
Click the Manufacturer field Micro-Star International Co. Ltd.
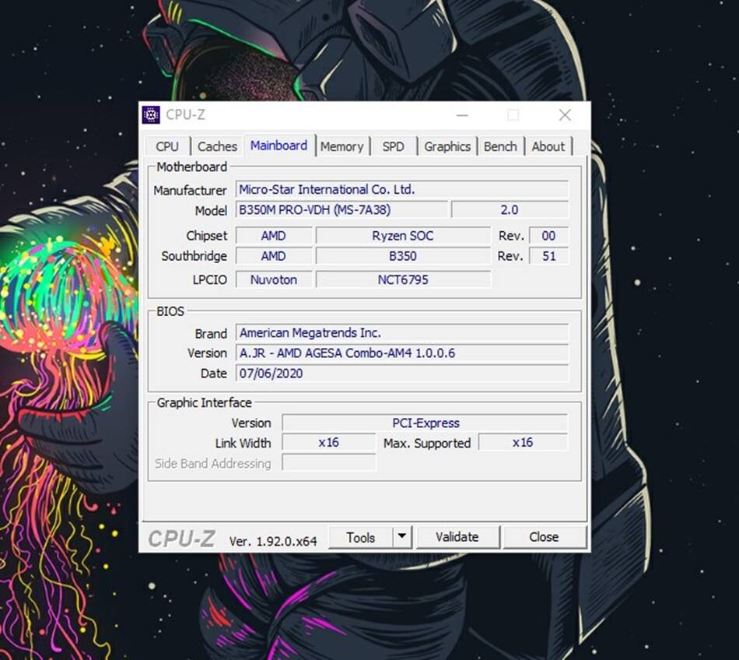tap(402, 189)
